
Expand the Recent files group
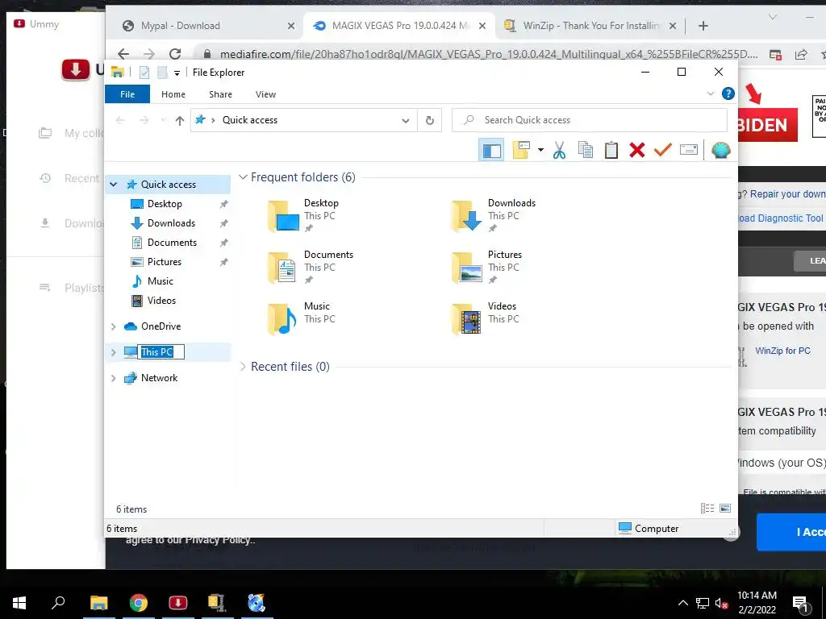pyautogui.click(x=243, y=367)
